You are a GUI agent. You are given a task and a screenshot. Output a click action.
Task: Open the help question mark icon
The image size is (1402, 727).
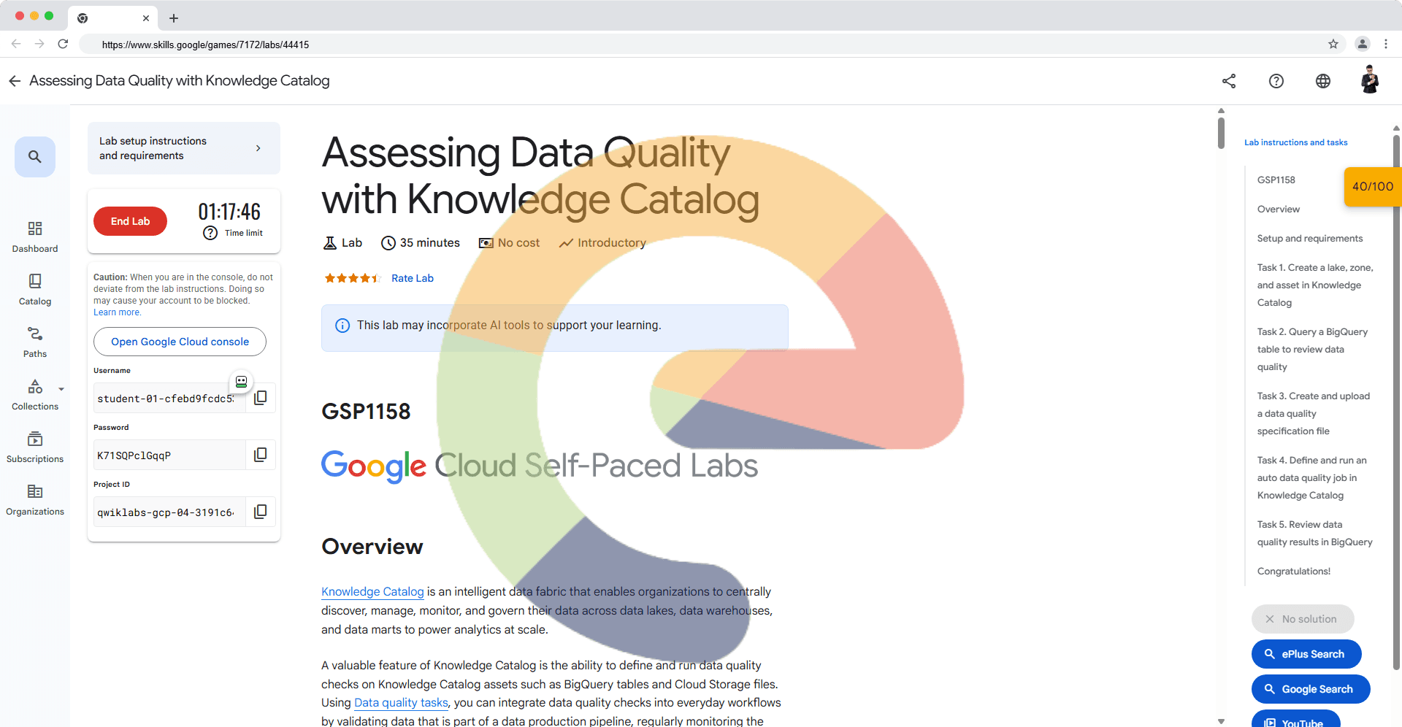[1276, 81]
